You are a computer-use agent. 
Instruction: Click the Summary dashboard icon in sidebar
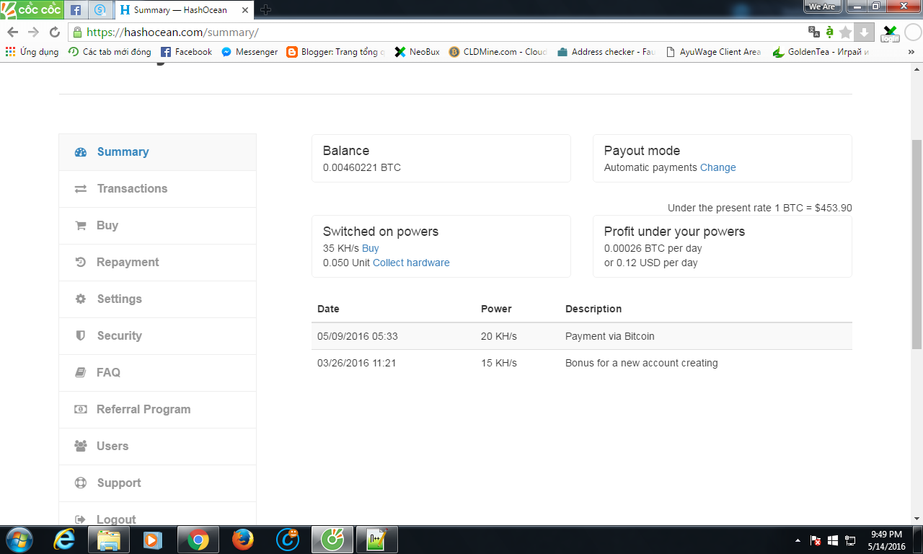pyautogui.click(x=81, y=152)
